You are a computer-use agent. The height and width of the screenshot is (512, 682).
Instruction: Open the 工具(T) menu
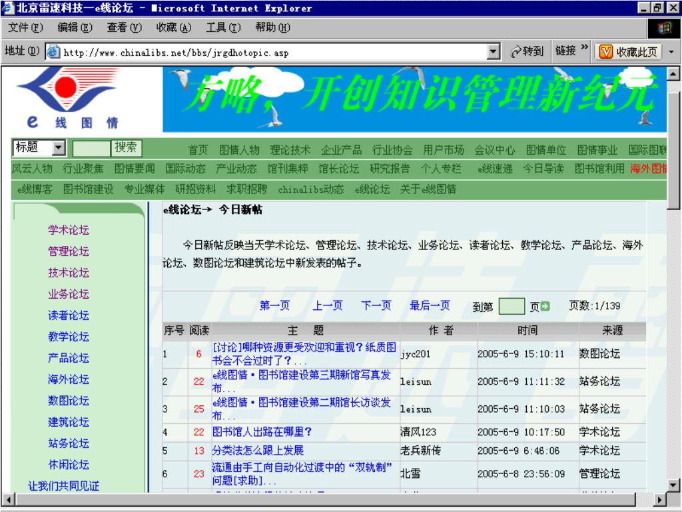[223, 28]
